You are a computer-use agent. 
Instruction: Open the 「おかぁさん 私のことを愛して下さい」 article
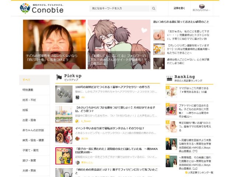[x=188, y=35]
